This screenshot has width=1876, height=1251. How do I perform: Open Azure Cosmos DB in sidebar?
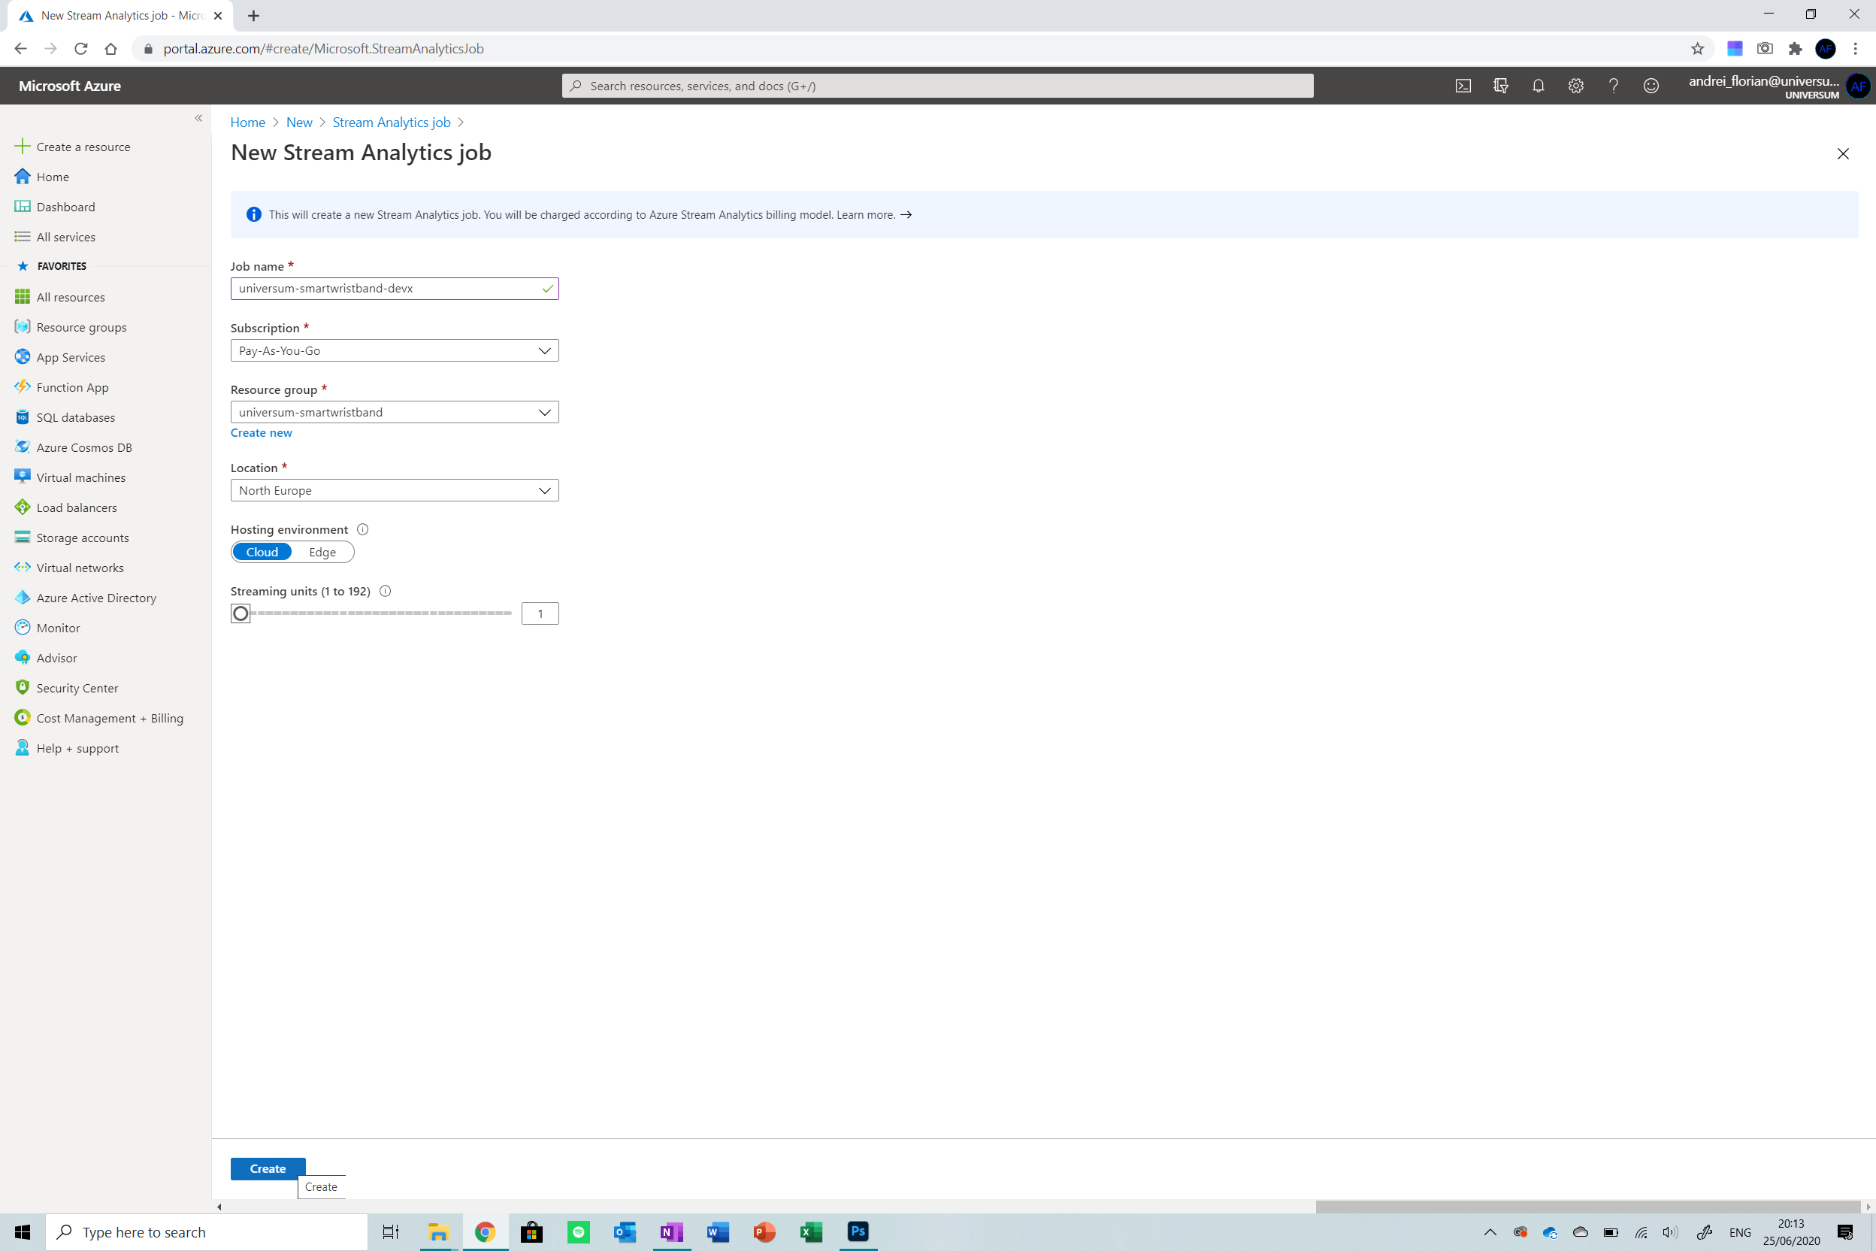[83, 447]
